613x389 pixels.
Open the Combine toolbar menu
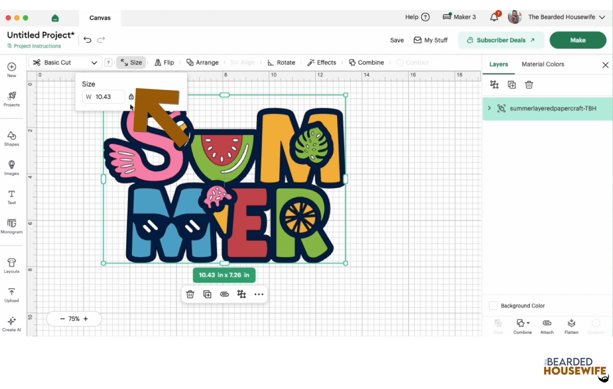point(366,62)
